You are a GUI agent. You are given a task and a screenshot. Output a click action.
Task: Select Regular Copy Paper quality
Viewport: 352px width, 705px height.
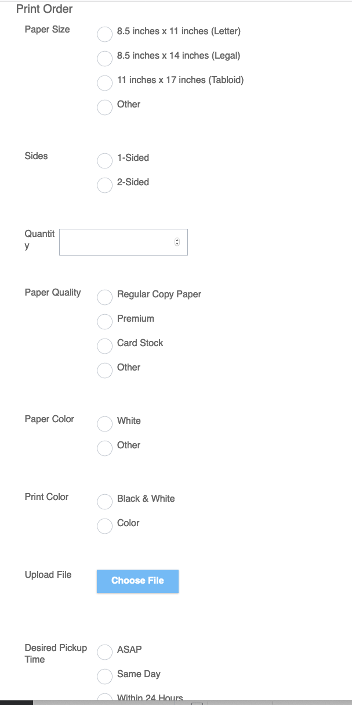(x=104, y=297)
